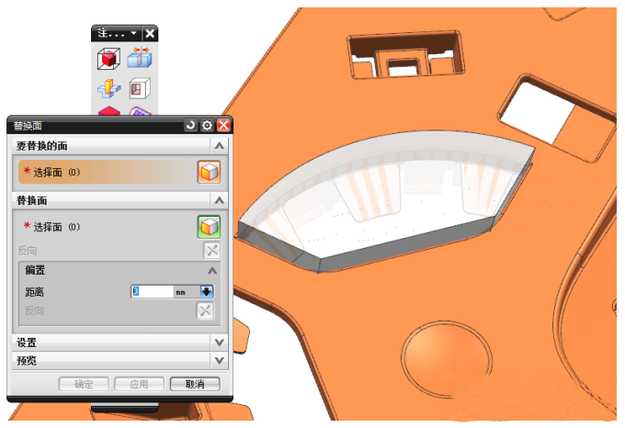Screen dimensions: 625x428
Task: Collapse the 要替换的面 section
Action: 219,146
